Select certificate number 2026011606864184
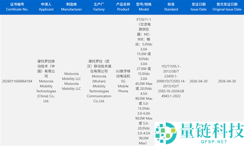The width and height of the screenshot is (244, 146). tap(17, 81)
